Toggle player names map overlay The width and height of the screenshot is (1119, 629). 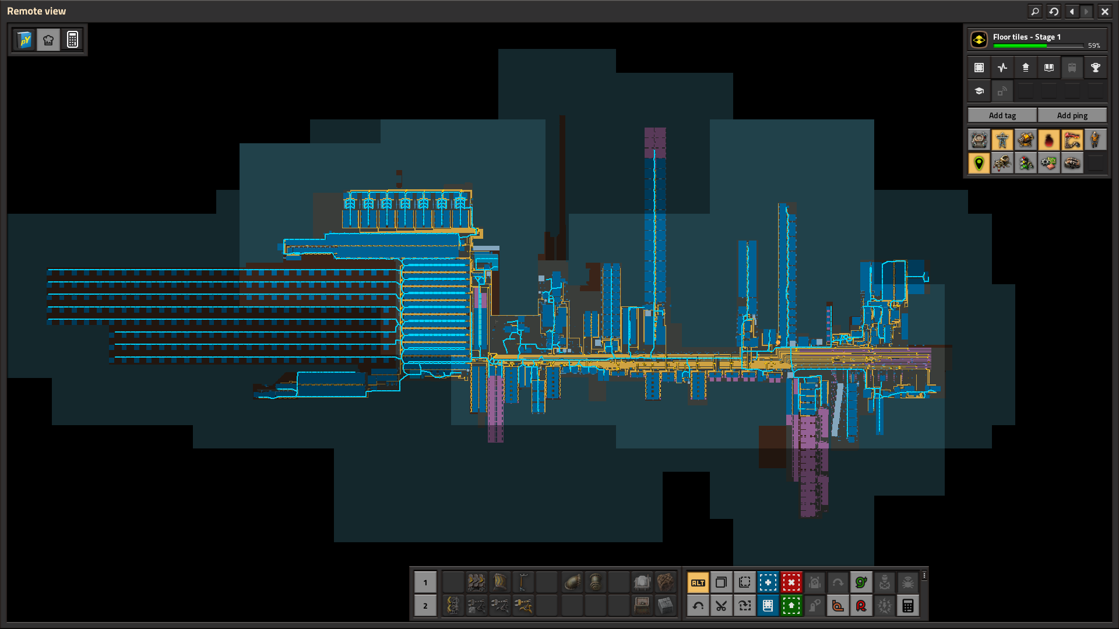tap(1096, 140)
